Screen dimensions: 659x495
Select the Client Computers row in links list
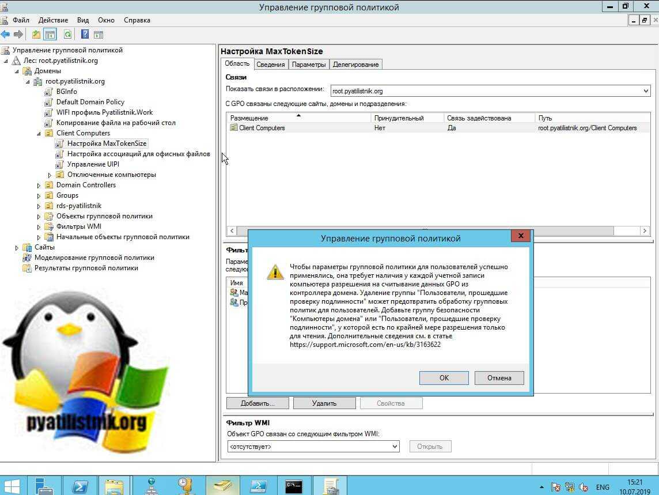[x=262, y=128]
